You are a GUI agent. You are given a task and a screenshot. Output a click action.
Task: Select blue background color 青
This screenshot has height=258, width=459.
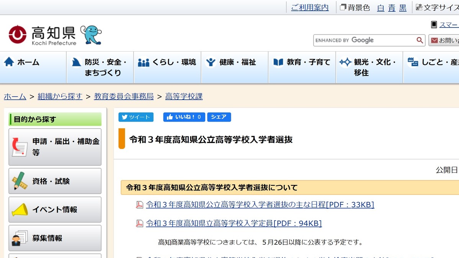(x=392, y=8)
